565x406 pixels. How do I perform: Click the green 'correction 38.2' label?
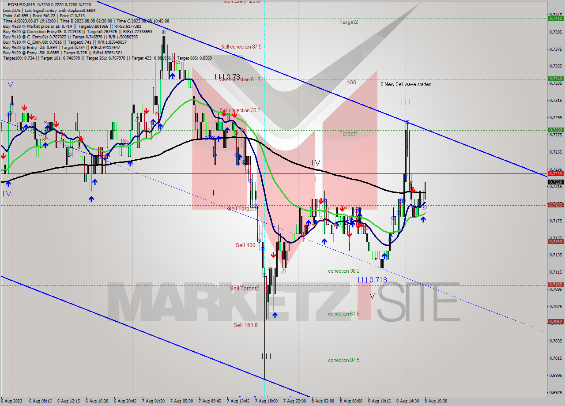click(x=344, y=271)
